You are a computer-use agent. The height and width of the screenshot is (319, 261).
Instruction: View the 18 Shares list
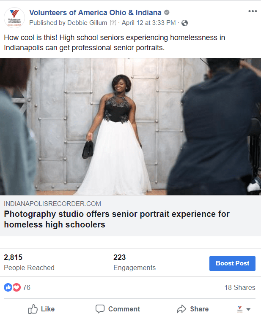tap(239, 287)
